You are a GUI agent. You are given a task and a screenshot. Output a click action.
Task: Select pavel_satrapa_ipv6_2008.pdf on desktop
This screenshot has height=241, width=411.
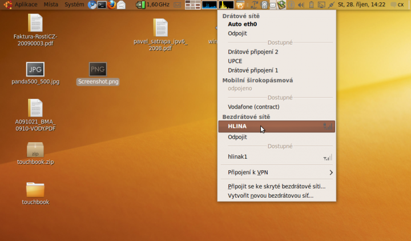click(x=160, y=35)
